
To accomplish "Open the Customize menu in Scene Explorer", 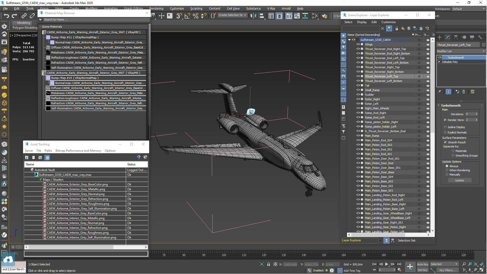I will pos(388,22).
